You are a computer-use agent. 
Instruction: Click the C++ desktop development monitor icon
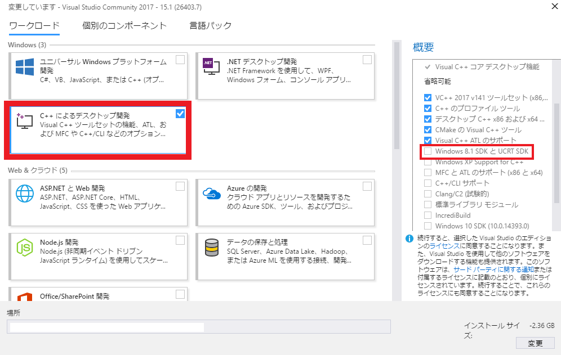pos(25,121)
